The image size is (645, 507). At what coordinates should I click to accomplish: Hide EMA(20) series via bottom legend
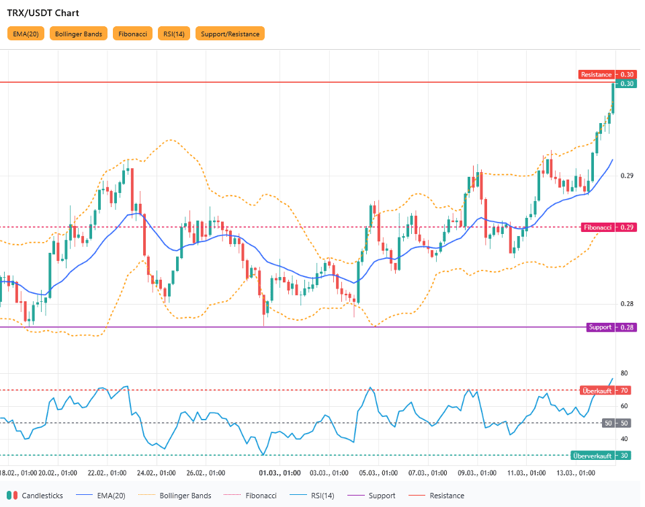pyautogui.click(x=101, y=496)
